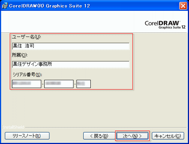Click the 所属 organization input field
Screen dimensions: 189x144
(x=71, y=65)
